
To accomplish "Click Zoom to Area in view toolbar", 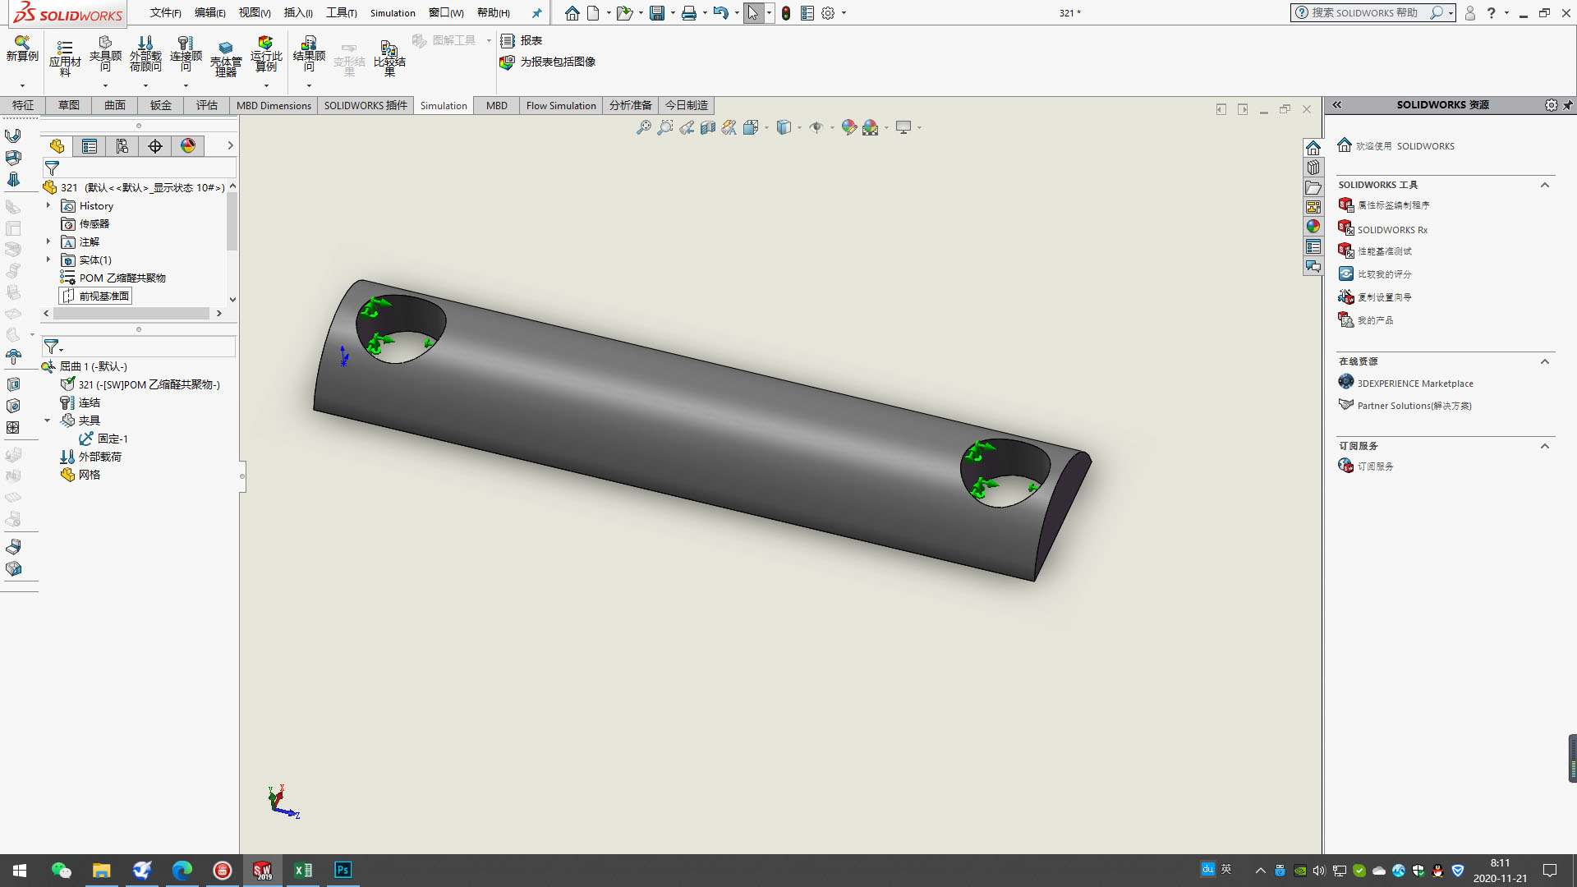I will tap(665, 127).
